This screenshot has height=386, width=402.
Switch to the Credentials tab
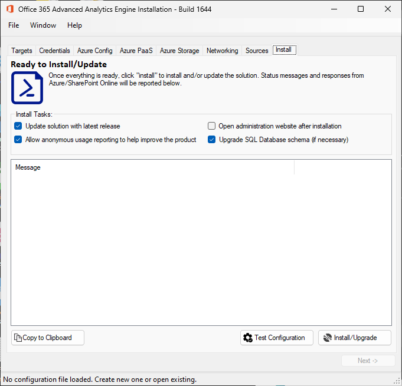click(x=55, y=51)
